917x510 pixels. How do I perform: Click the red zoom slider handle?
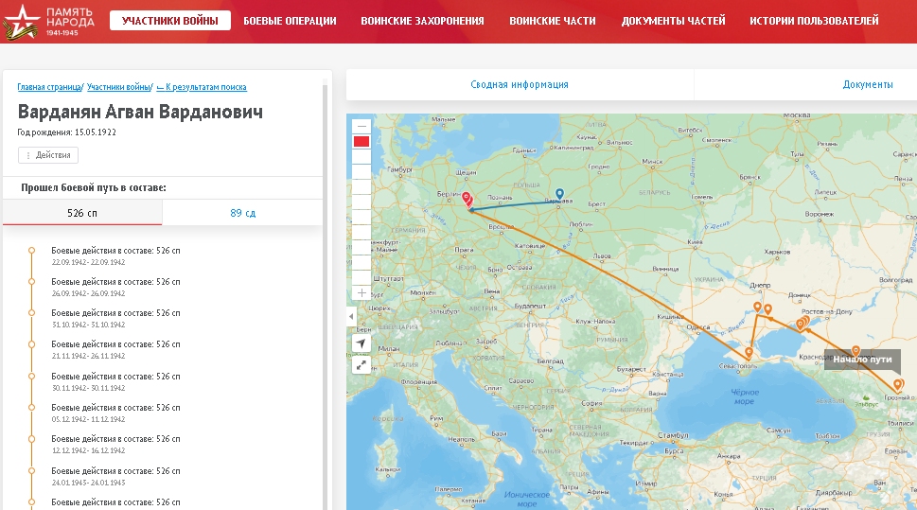[361, 141]
